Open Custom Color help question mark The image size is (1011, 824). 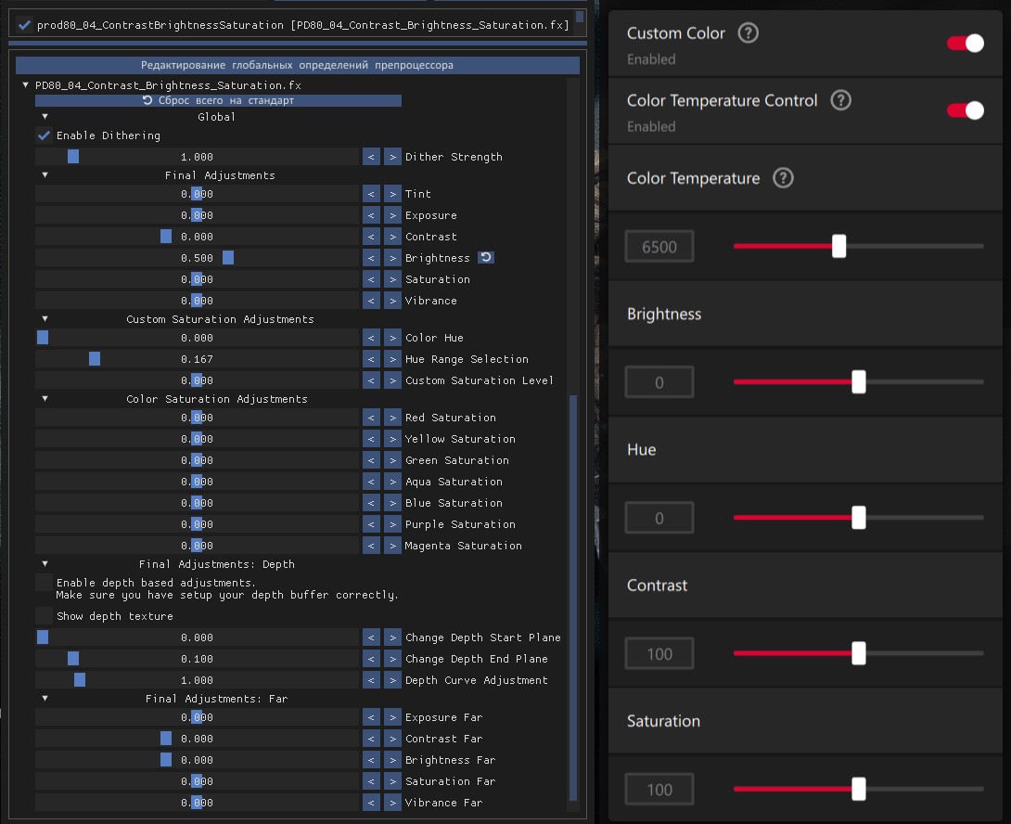[748, 32]
